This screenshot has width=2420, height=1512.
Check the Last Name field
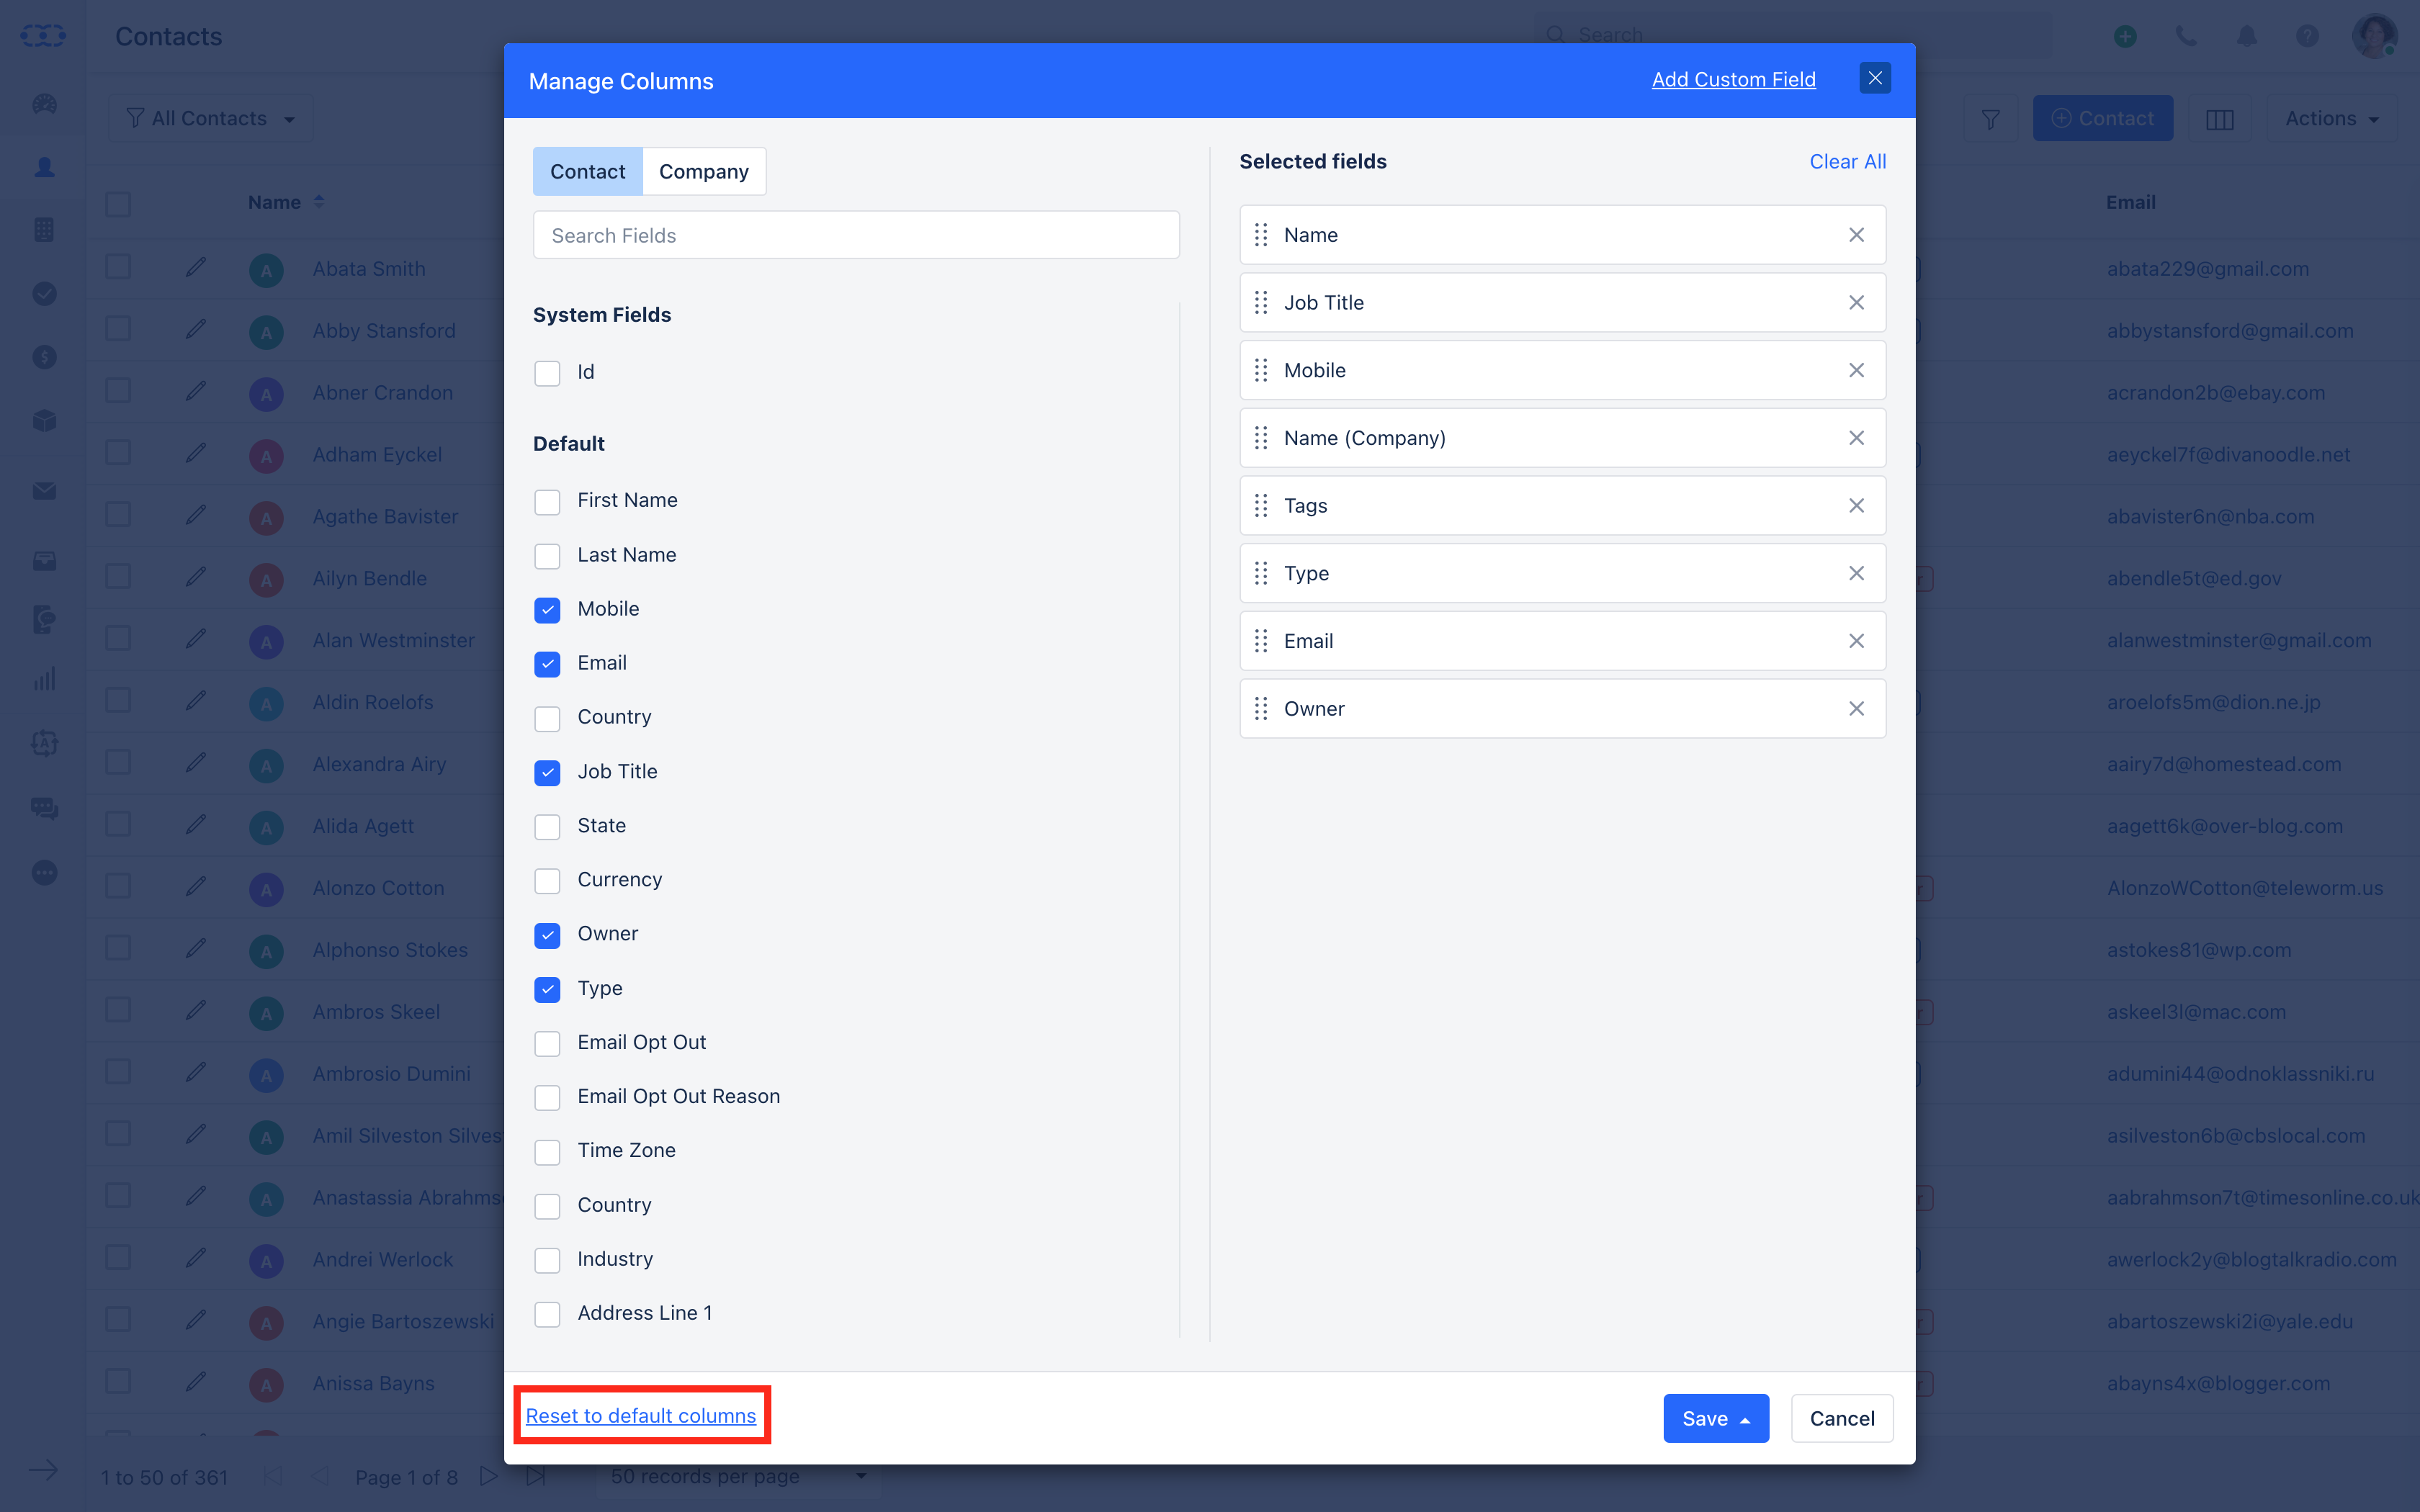tap(547, 555)
